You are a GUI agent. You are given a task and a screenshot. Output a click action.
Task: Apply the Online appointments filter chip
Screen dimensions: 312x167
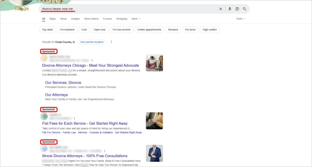click(149, 30)
